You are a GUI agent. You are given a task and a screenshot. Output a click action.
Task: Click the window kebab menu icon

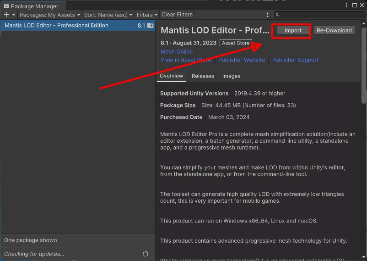tap(346, 5)
